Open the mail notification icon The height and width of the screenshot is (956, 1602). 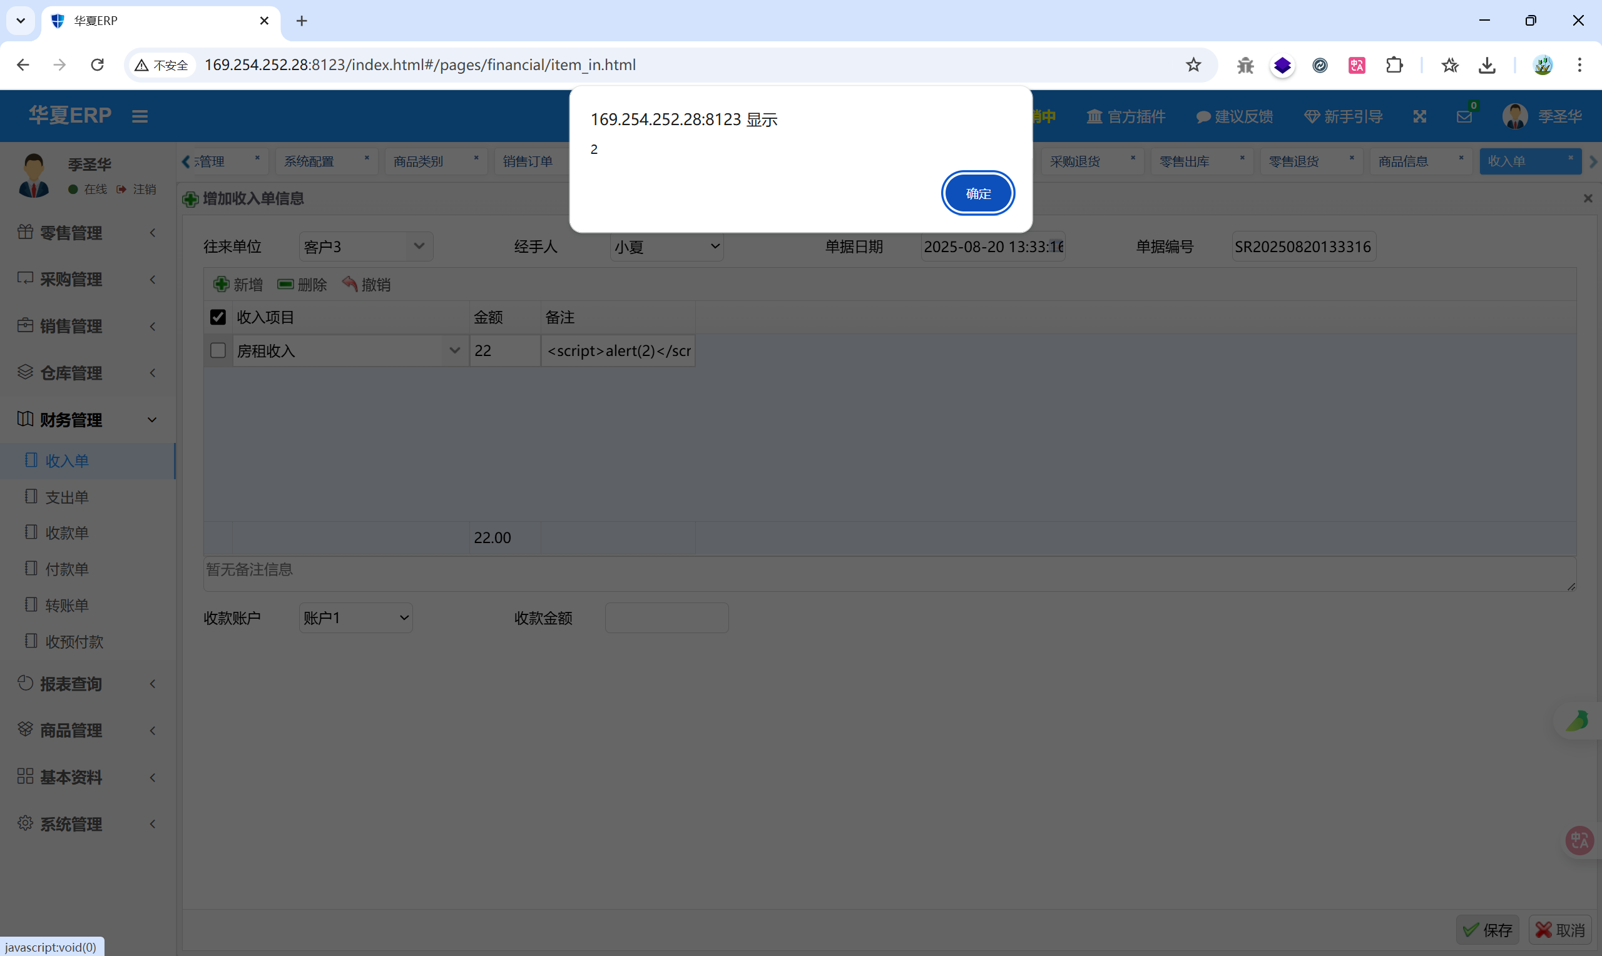1464,116
